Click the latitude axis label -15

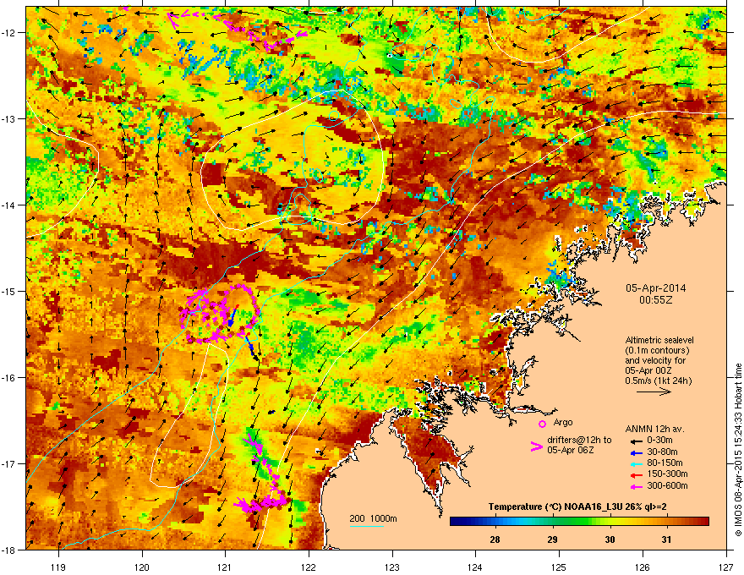pyautogui.click(x=9, y=291)
